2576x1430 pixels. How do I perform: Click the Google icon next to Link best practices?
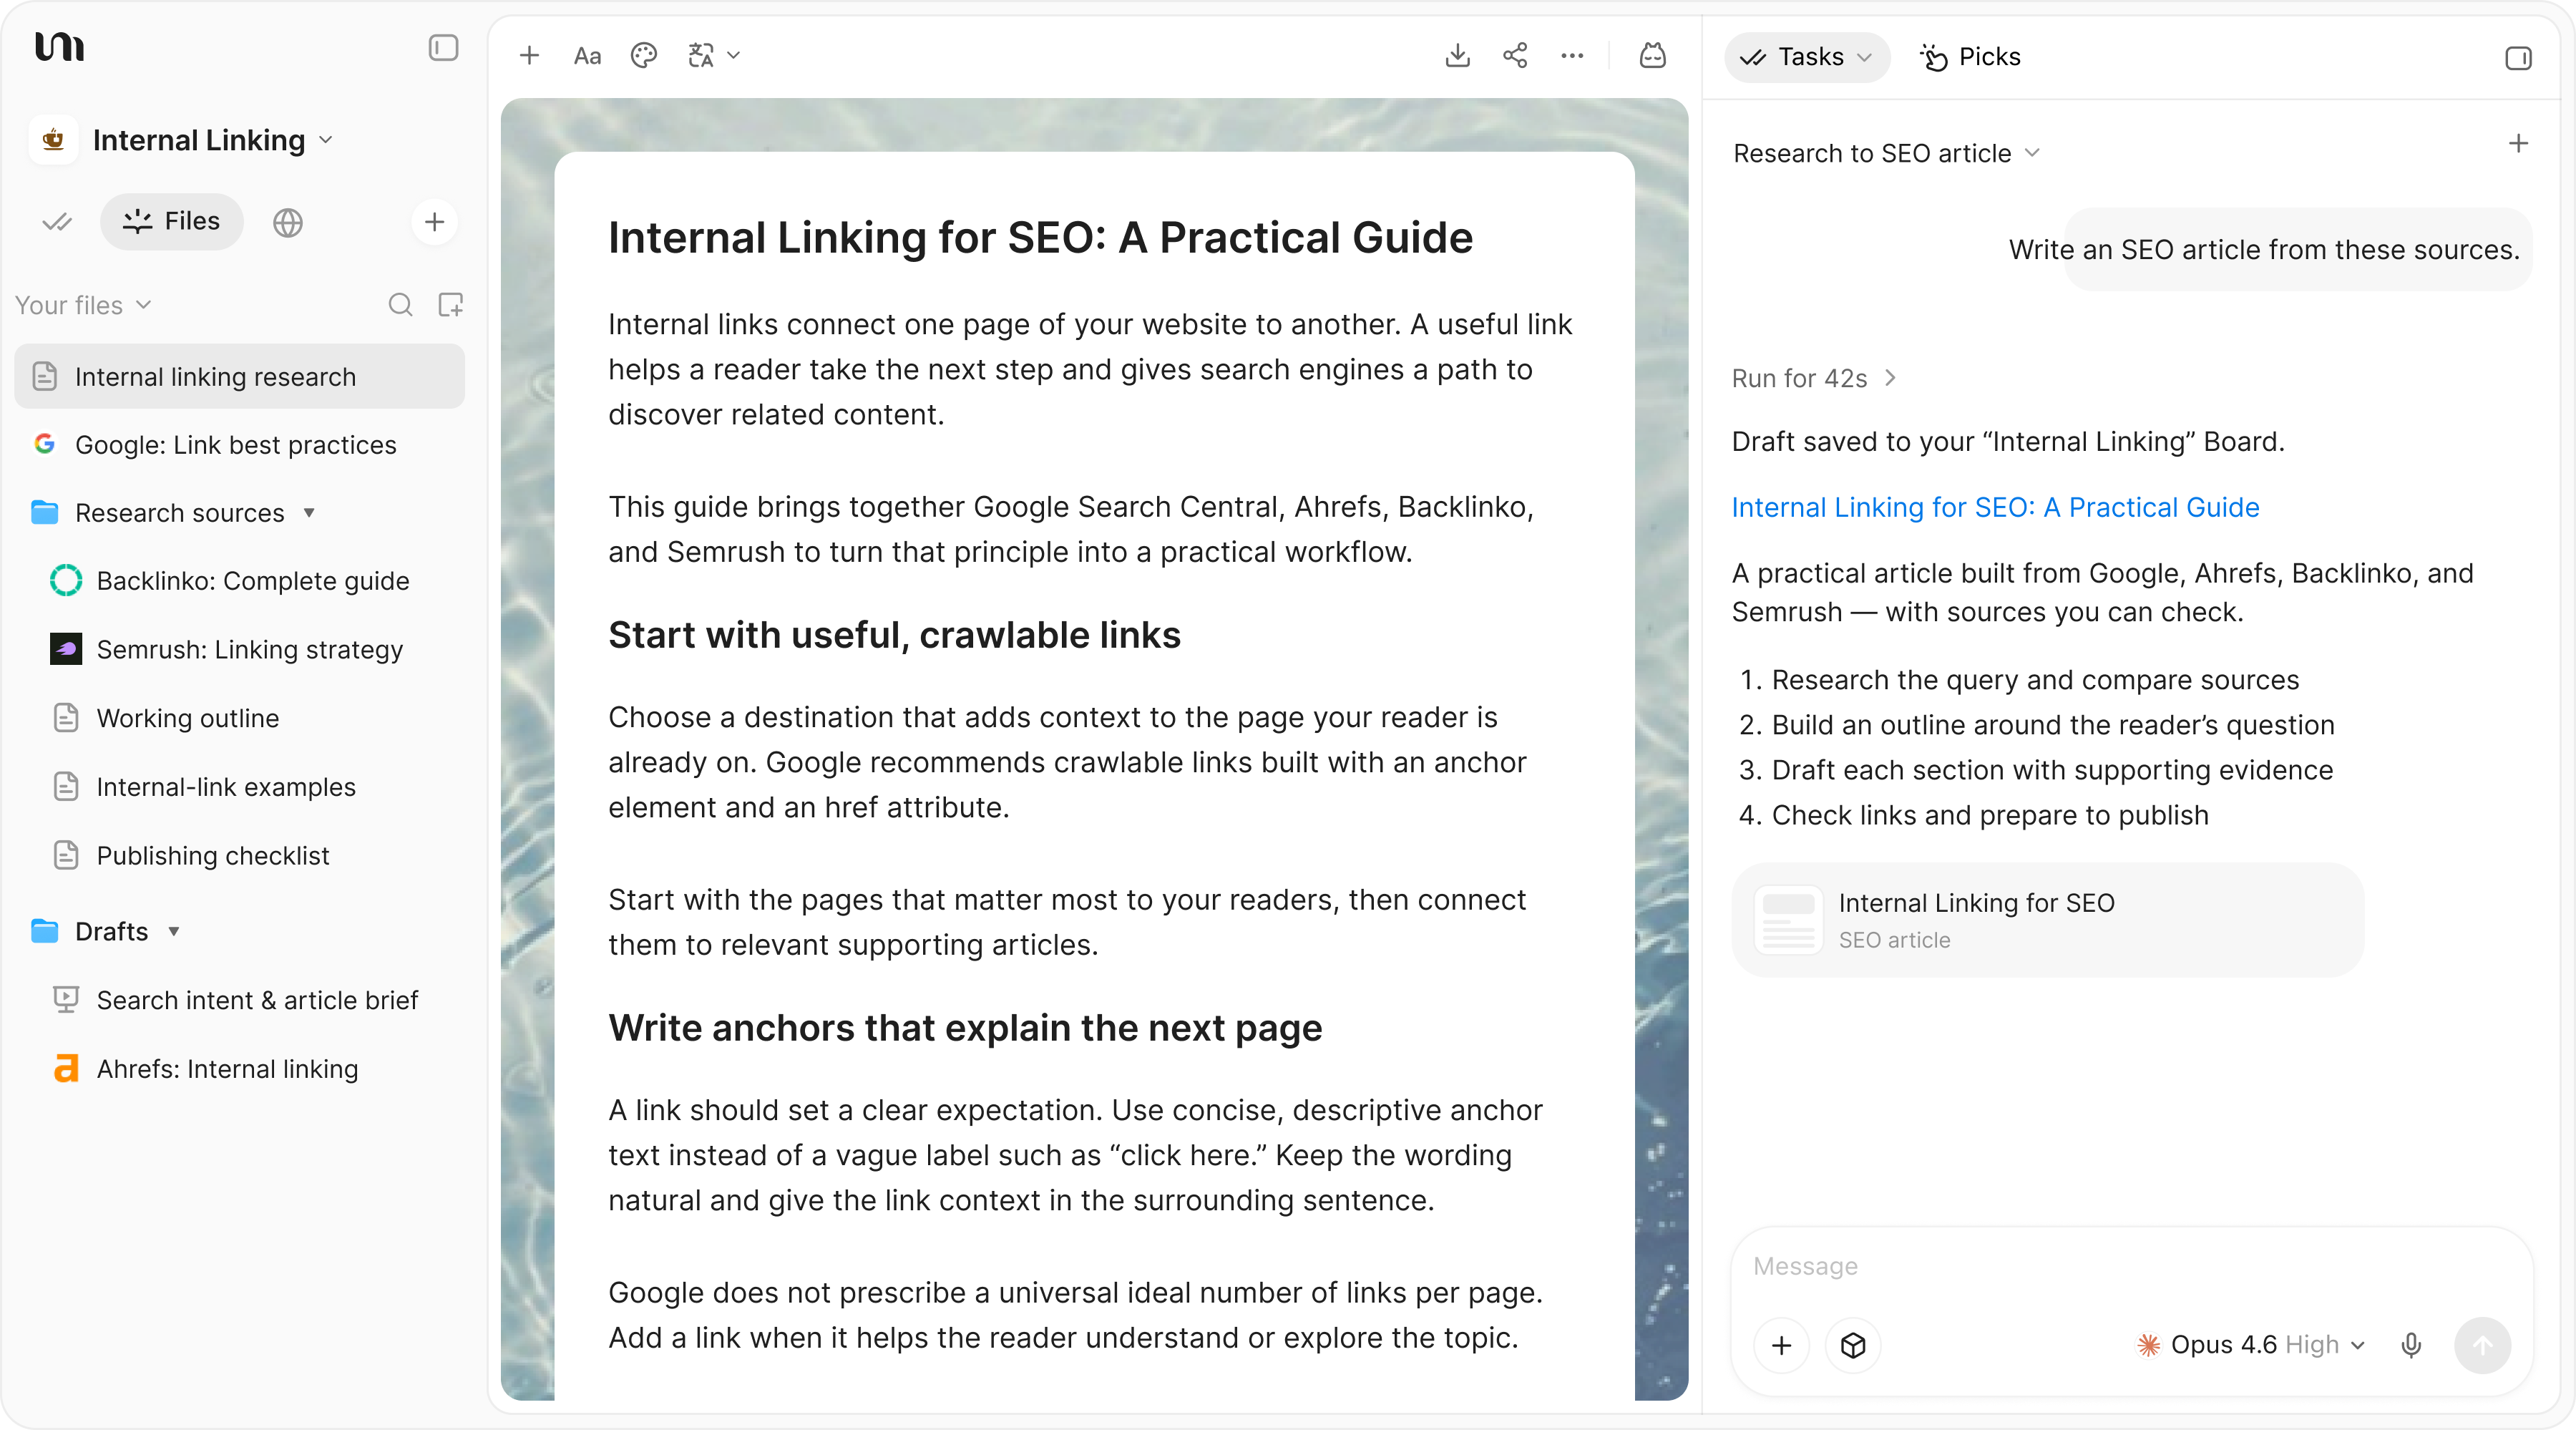[44, 444]
